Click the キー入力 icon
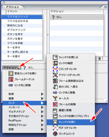Screen dimensions: 109x137 point(55,98)
